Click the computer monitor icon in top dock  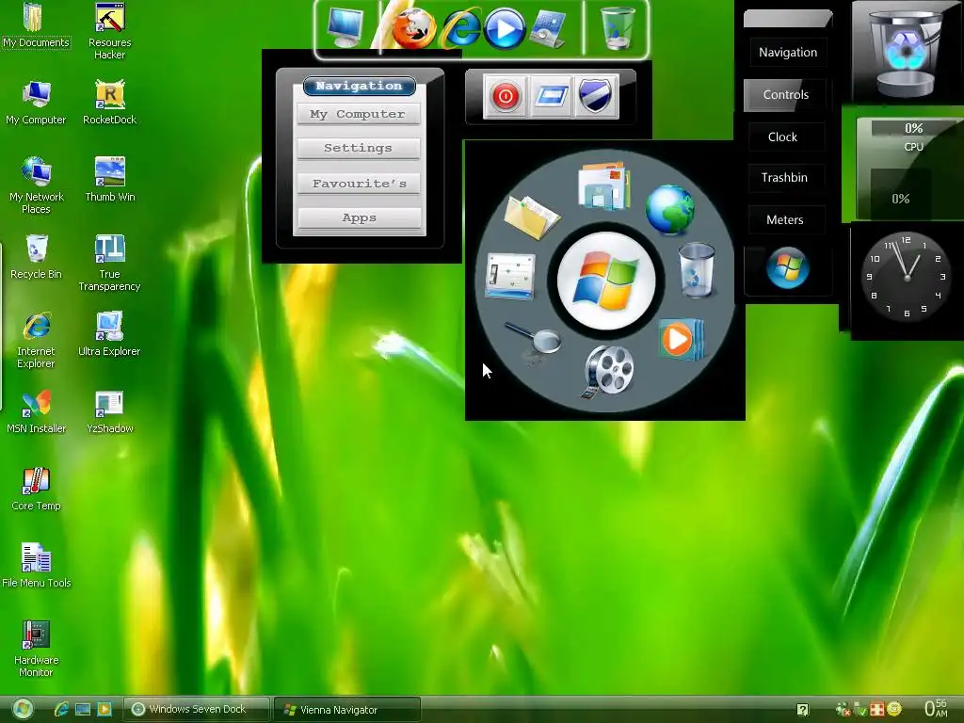345,27
